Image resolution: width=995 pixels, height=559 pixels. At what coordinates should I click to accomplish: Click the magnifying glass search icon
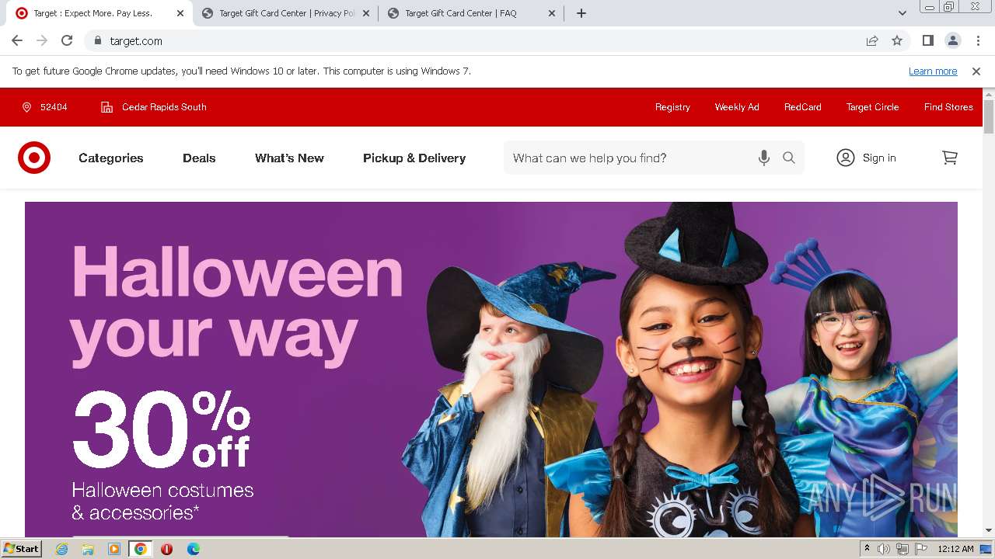(789, 158)
